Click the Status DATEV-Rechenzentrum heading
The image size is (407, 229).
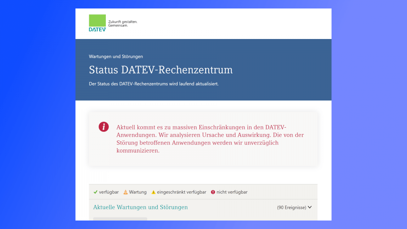(161, 70)
